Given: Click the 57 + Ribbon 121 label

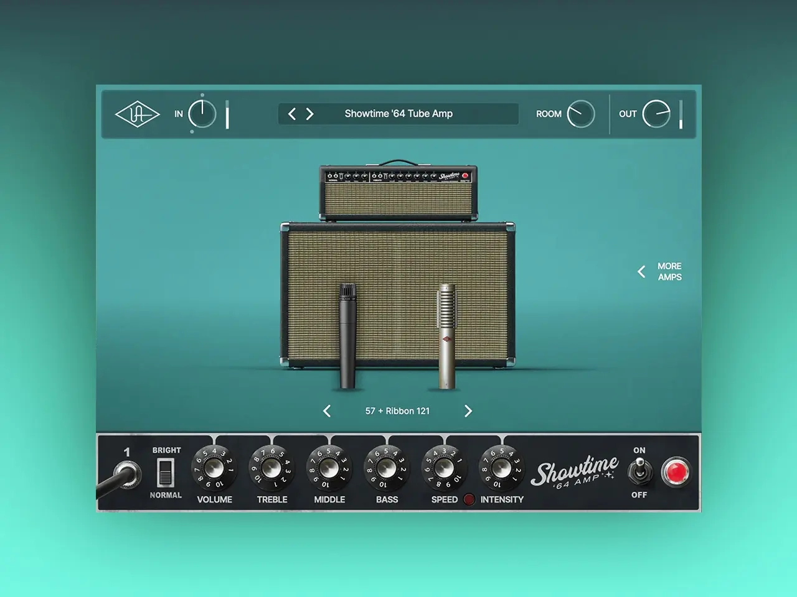Looking at the screenshot, I should click(x=398, y=411).
